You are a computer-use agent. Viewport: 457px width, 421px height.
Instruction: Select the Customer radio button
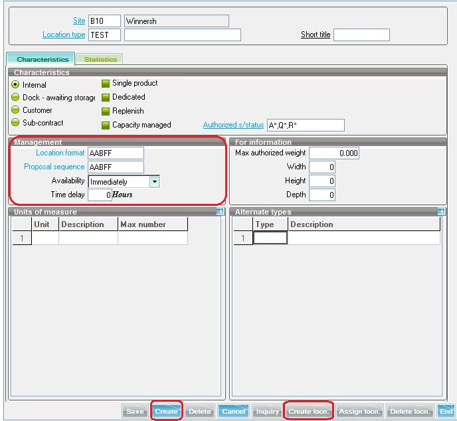pyautogui.click(x=15, y=110)
